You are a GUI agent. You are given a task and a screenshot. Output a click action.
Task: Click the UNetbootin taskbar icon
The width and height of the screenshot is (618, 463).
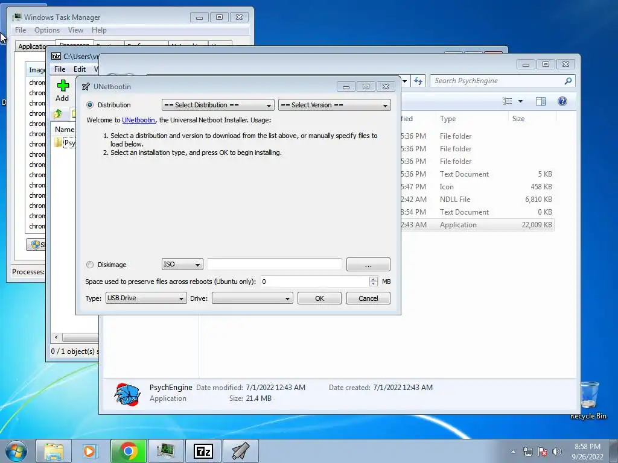(x=240, y=451)
